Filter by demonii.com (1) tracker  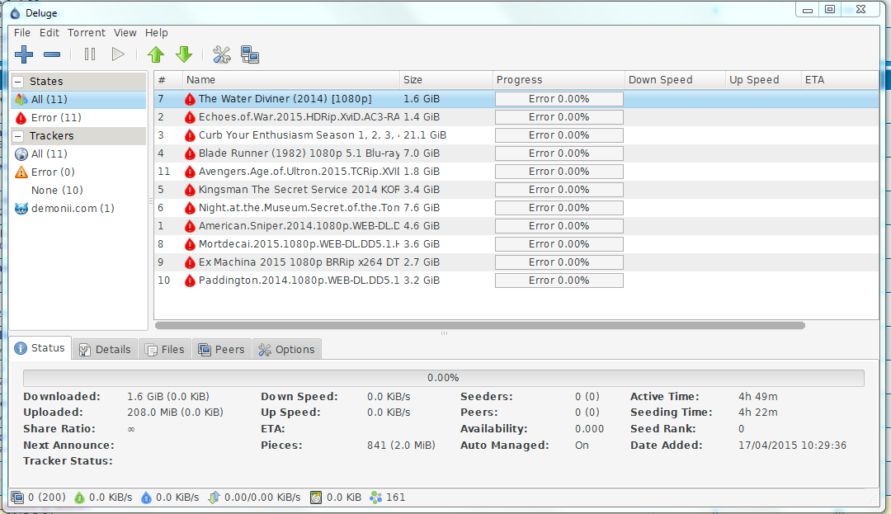78,209
